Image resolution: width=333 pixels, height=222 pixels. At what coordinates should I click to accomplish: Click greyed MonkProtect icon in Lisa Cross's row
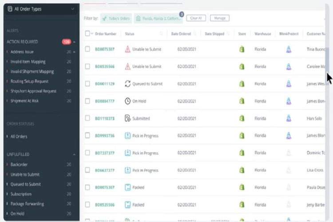(x=289, y=170)
